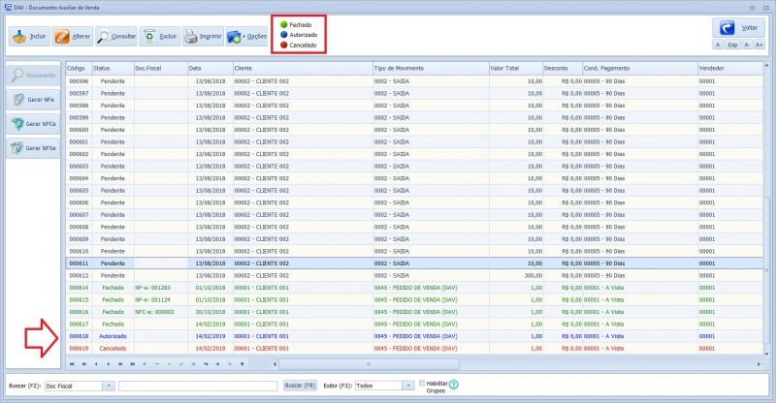Click the A+ increase font size button
The image size is (776, 403).
pyautogui.click(x=760, y=46)
